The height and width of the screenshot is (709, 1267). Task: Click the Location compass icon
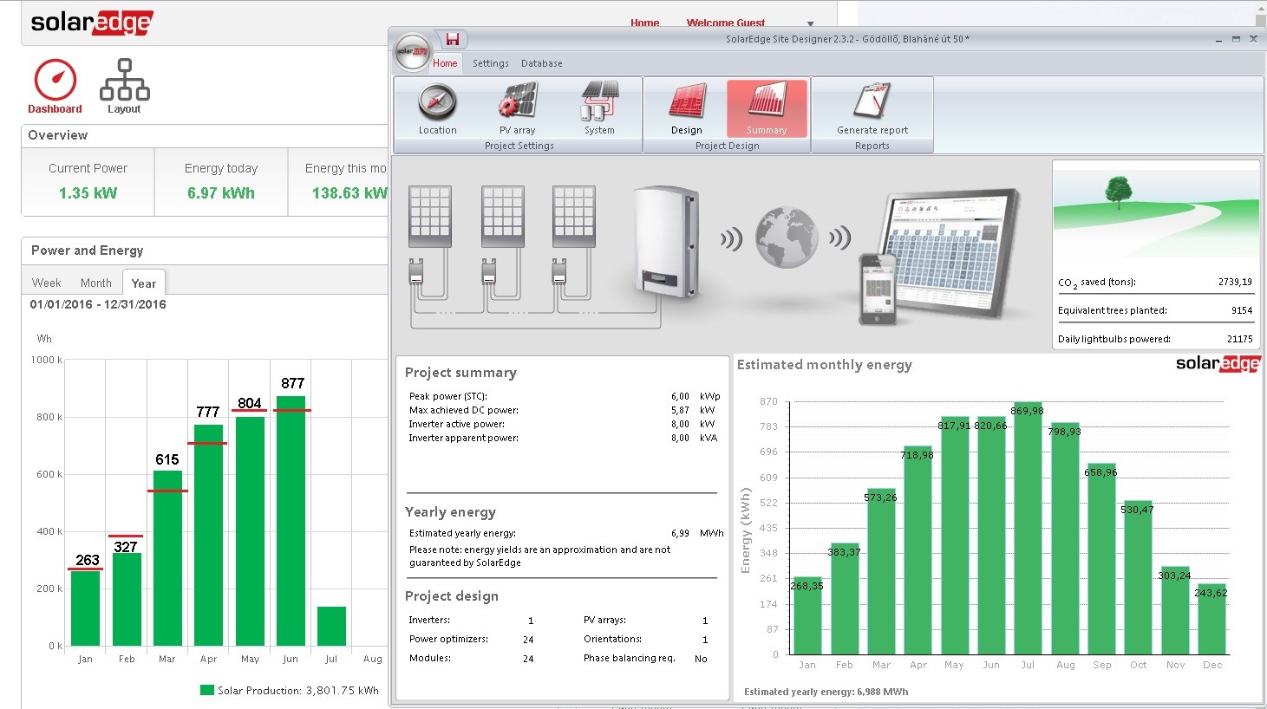coord(437,102)
